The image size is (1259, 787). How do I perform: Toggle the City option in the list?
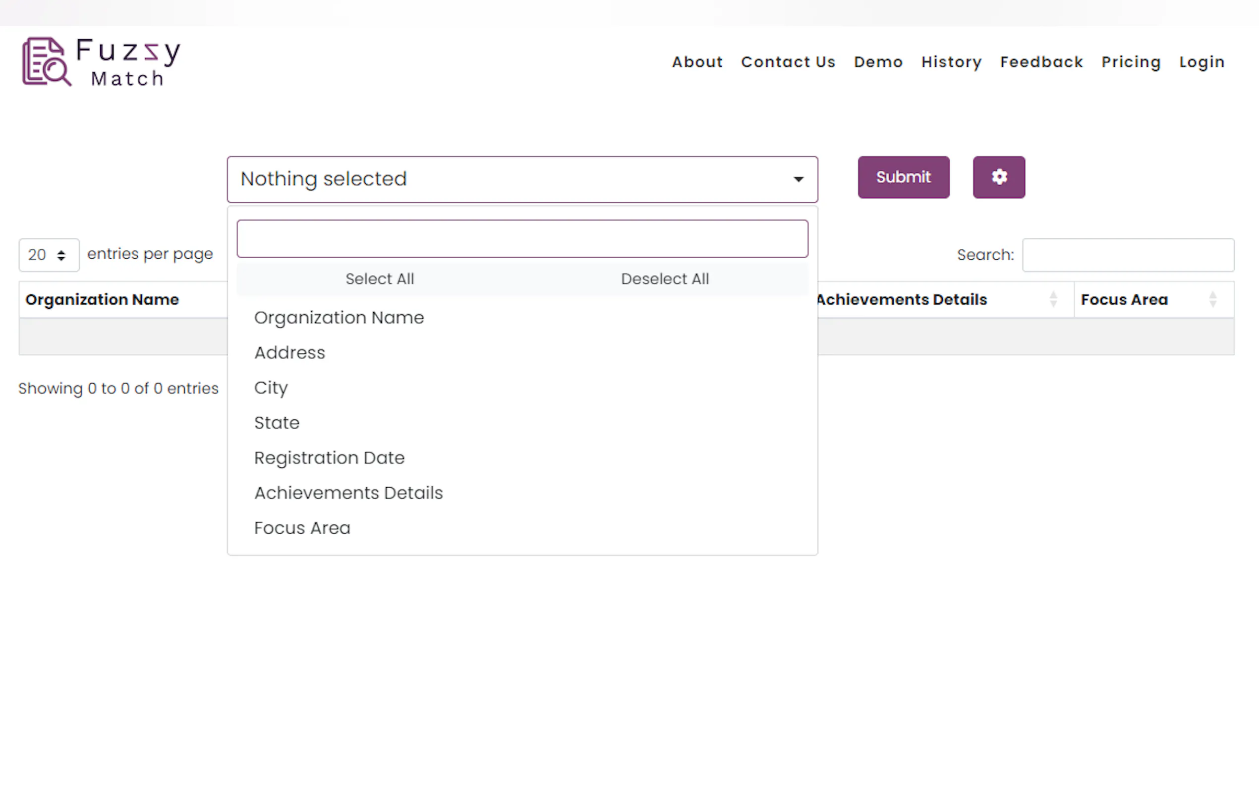tap(271, 388)
